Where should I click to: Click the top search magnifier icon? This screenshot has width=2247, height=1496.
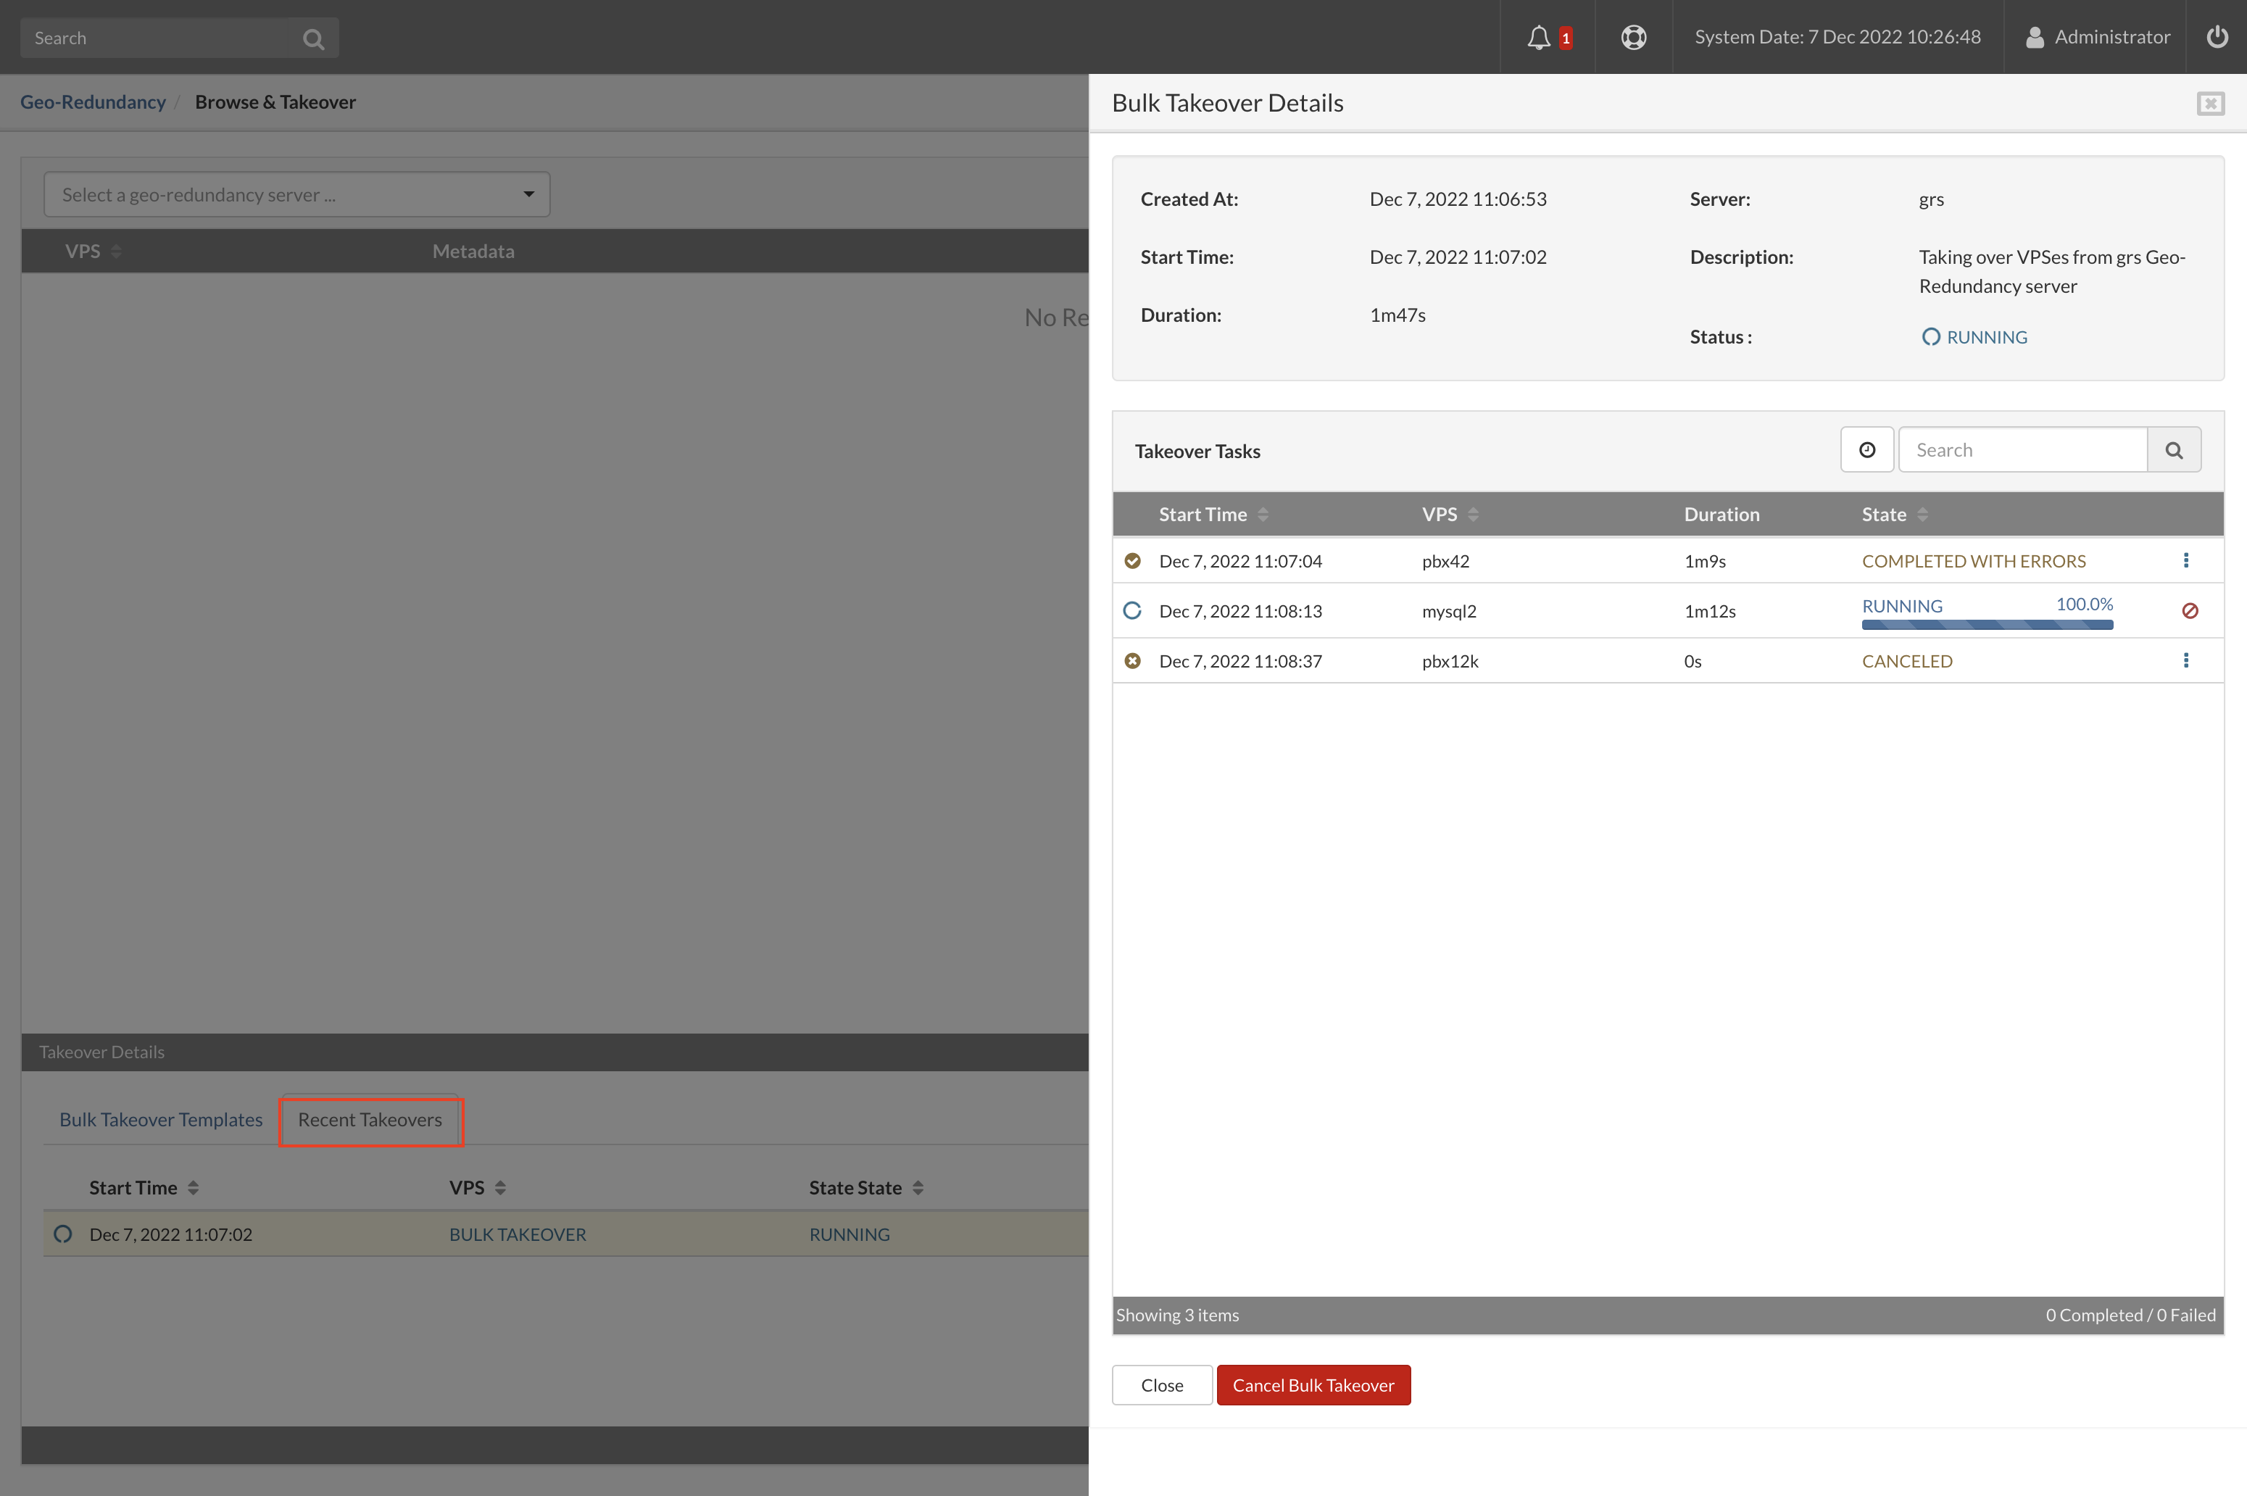pos(313,39)
